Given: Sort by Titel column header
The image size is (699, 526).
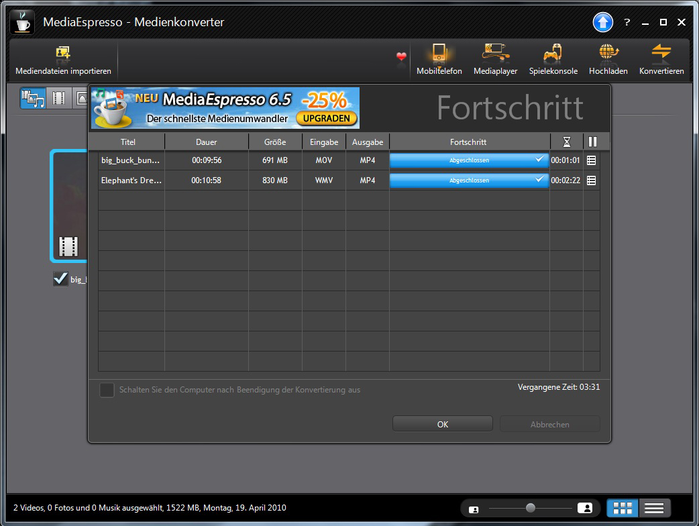Looking at the screenshot, I should coord(127,142).
